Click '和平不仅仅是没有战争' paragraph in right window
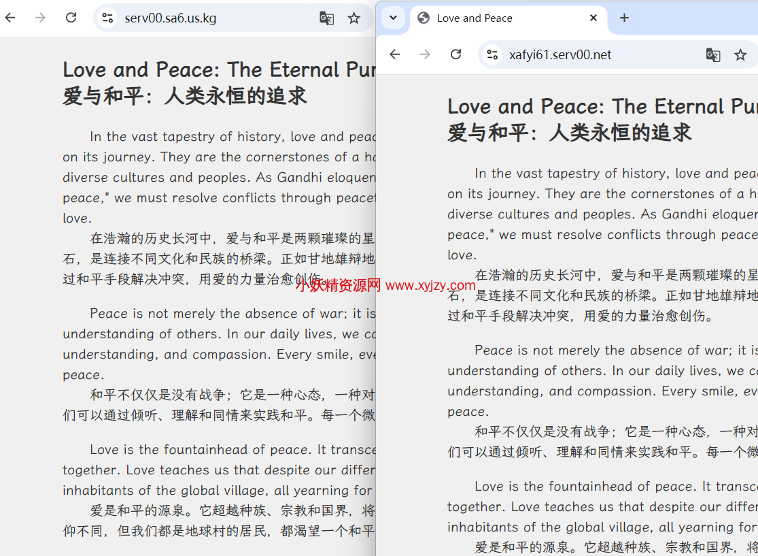 click(602, 441)
